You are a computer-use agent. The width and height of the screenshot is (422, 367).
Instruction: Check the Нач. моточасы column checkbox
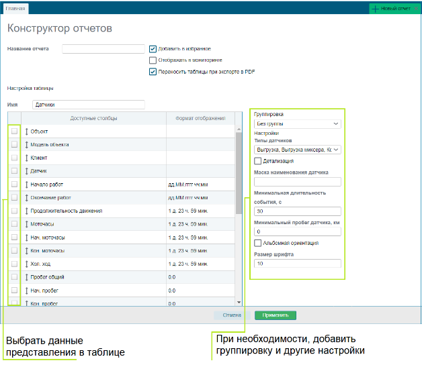[x=15, y=238]
